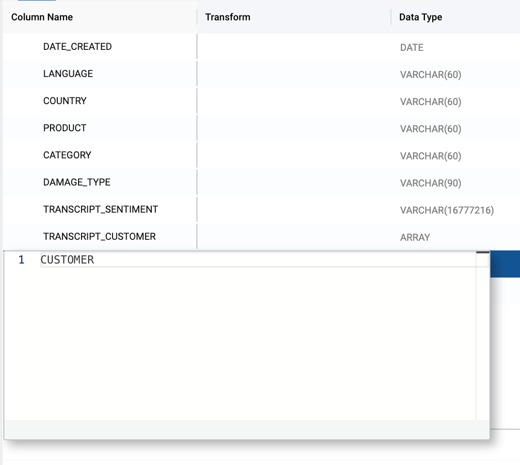Open the Transform cell for TRANSCRIPT_SENTIMENT
The height and width of the screenshot is (465, 520).
pyautogui.click(x=293, y=210)
